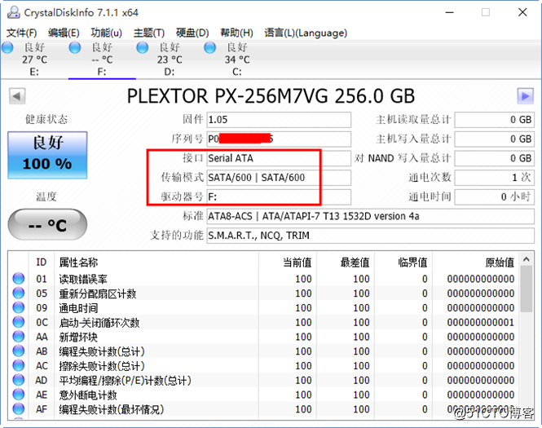
Task: Go to previous disk with left arrow
Action: tap(17, 96)
